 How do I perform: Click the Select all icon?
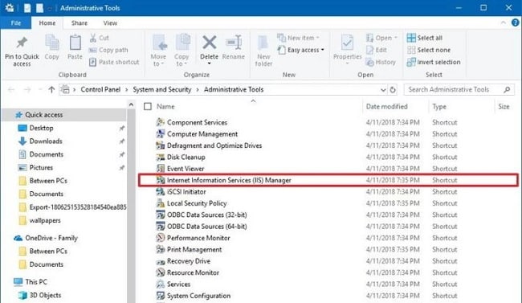(x=411, y=38)
